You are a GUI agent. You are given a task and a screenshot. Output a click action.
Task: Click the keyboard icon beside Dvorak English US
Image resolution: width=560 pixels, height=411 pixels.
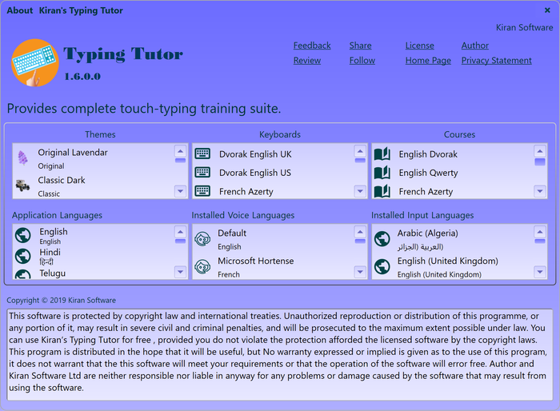pos(202,173)
